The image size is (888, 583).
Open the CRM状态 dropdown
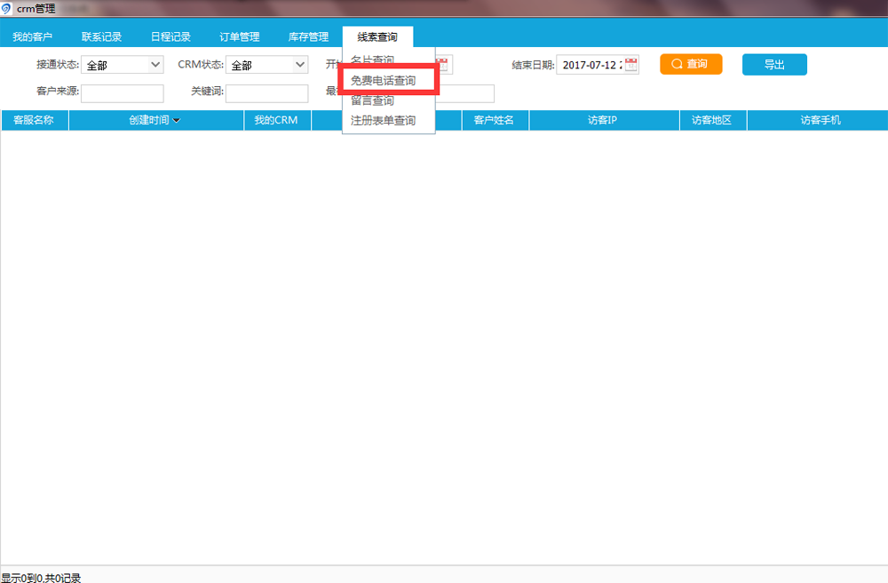(300, 65)
